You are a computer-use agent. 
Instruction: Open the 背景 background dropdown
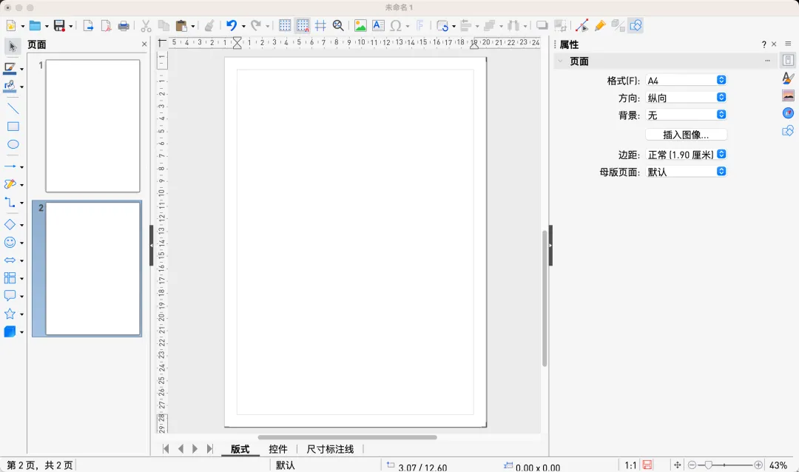tap(686, 115)
